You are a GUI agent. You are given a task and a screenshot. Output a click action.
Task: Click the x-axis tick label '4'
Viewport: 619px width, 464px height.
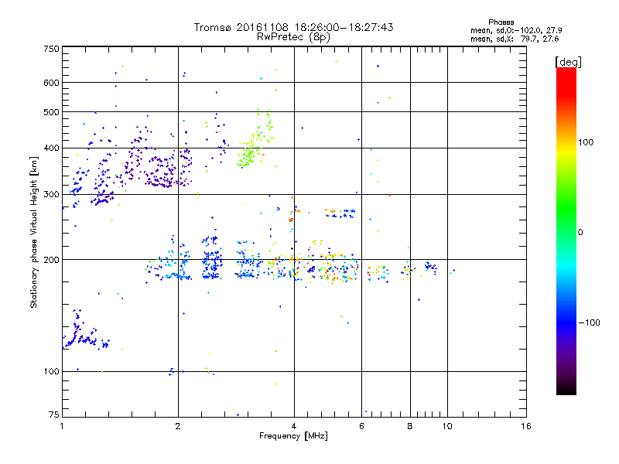click(294, 426)
